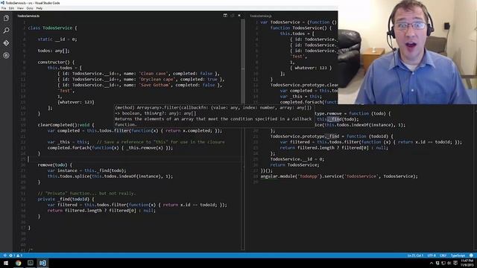Change language mode via TypeScript status entry
Viewport: 477px width, 268px height.
[458, 255]
